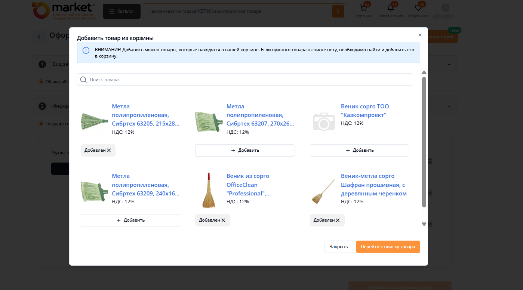Image resolution: width=523 pixels, height=290 pixels.
Task: Click the placeholder camera image for Казкомпроект
Action: point(324,121)
